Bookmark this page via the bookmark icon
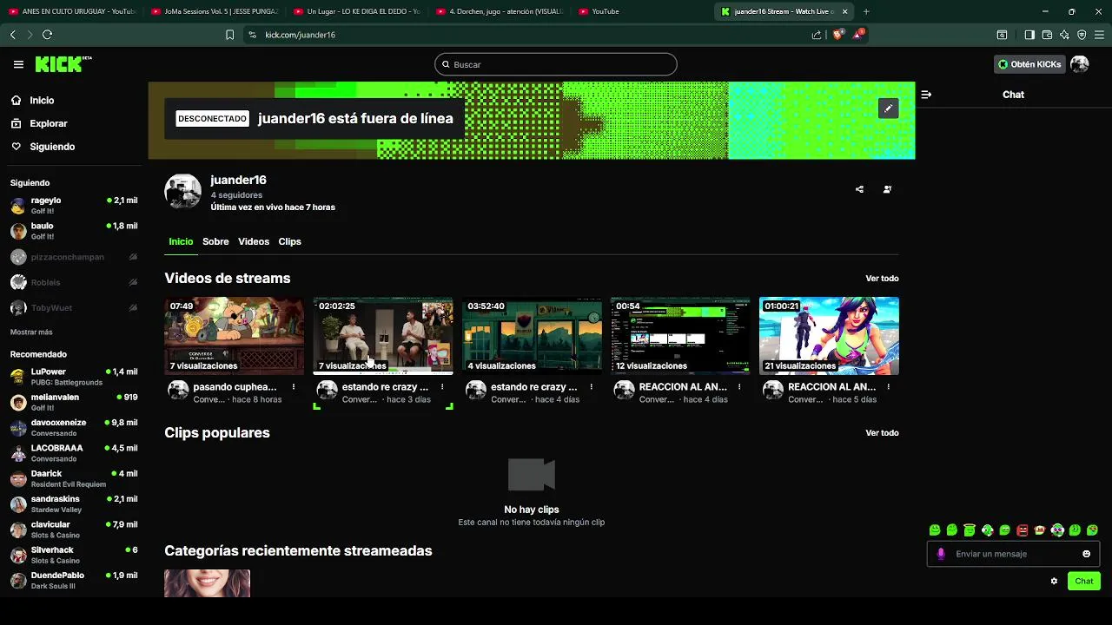The width and height of the screenshot is (1112, 625). [x=229, y=35]
